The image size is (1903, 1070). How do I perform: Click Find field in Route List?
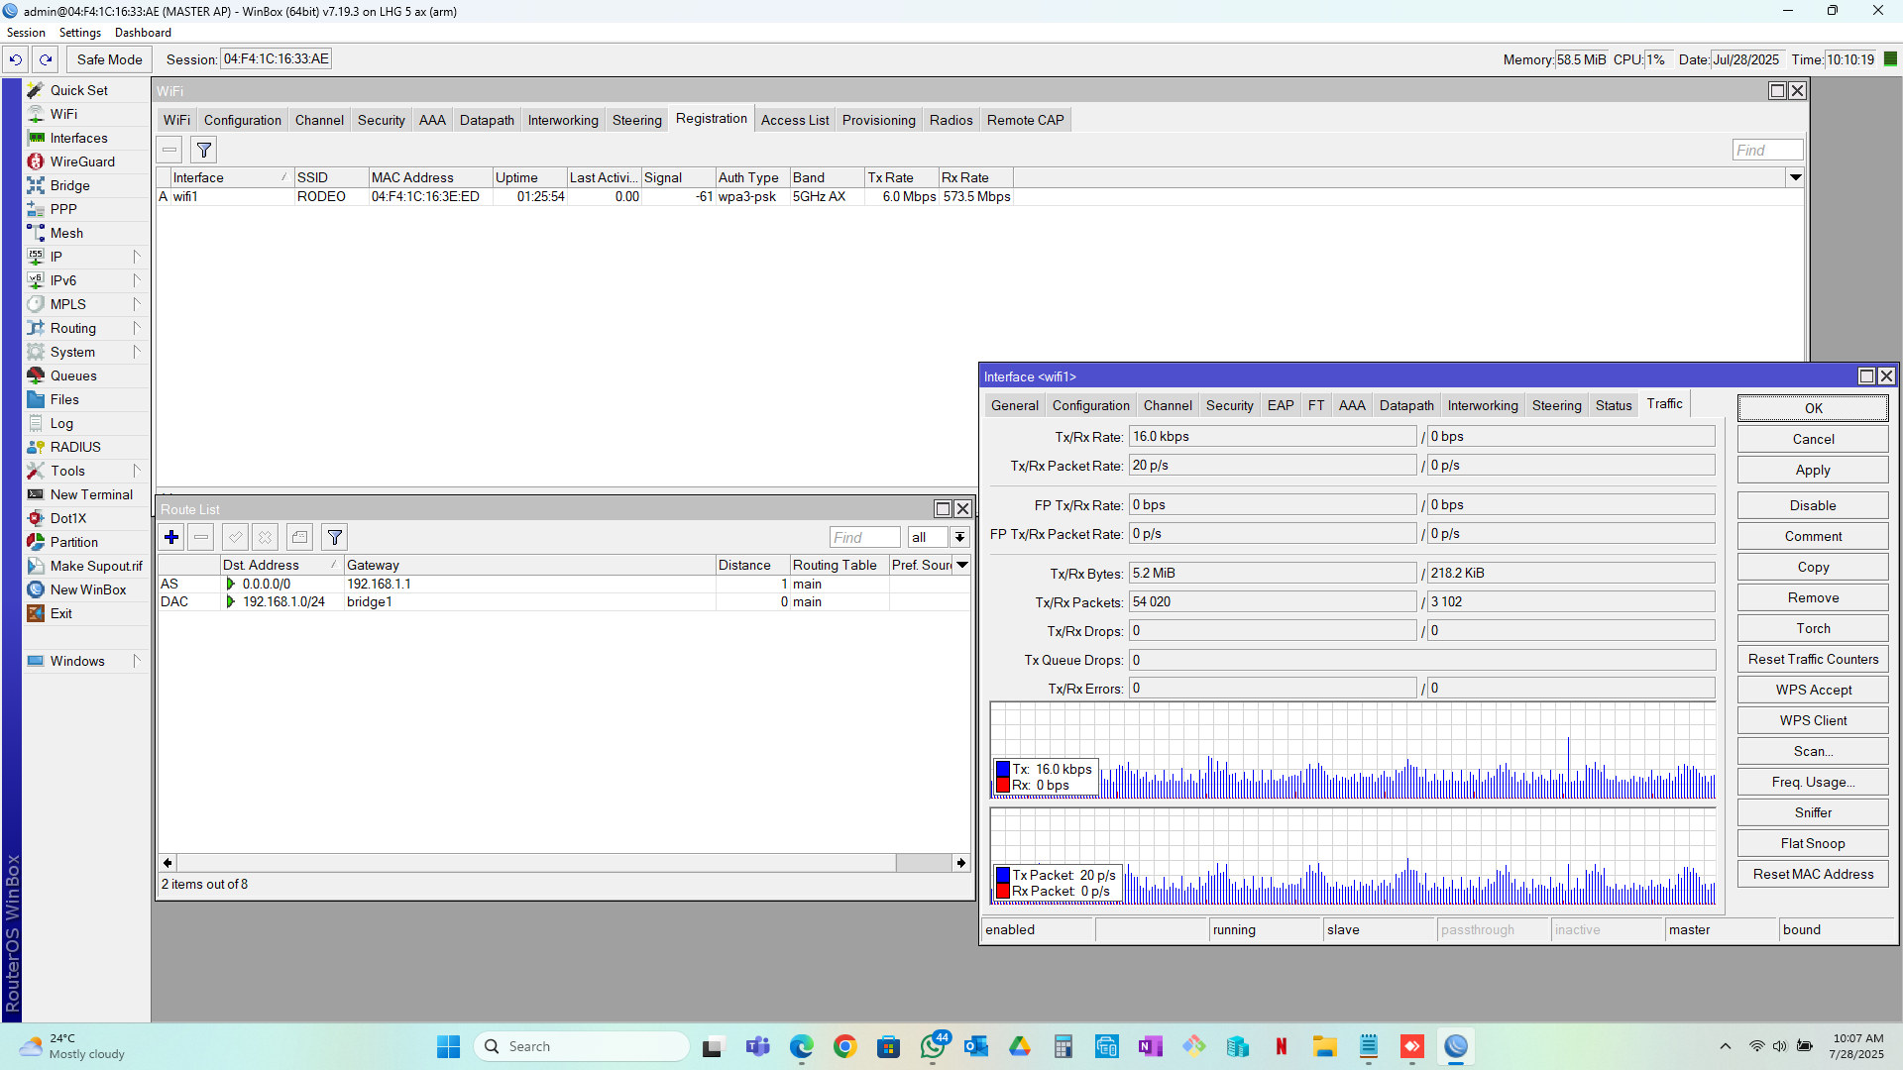pos(864,537)
